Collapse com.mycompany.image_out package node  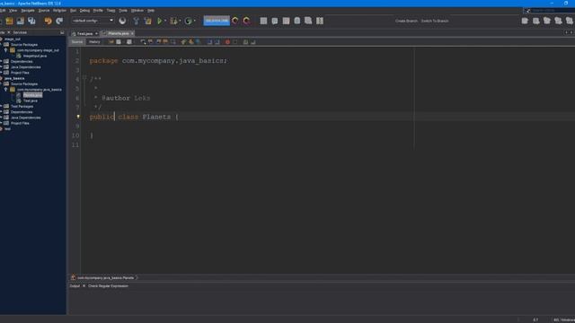pyautogui.click(x=5, y=50)
